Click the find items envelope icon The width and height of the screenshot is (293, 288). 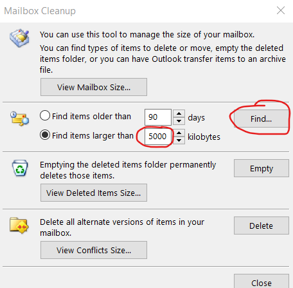click(19, 119)
